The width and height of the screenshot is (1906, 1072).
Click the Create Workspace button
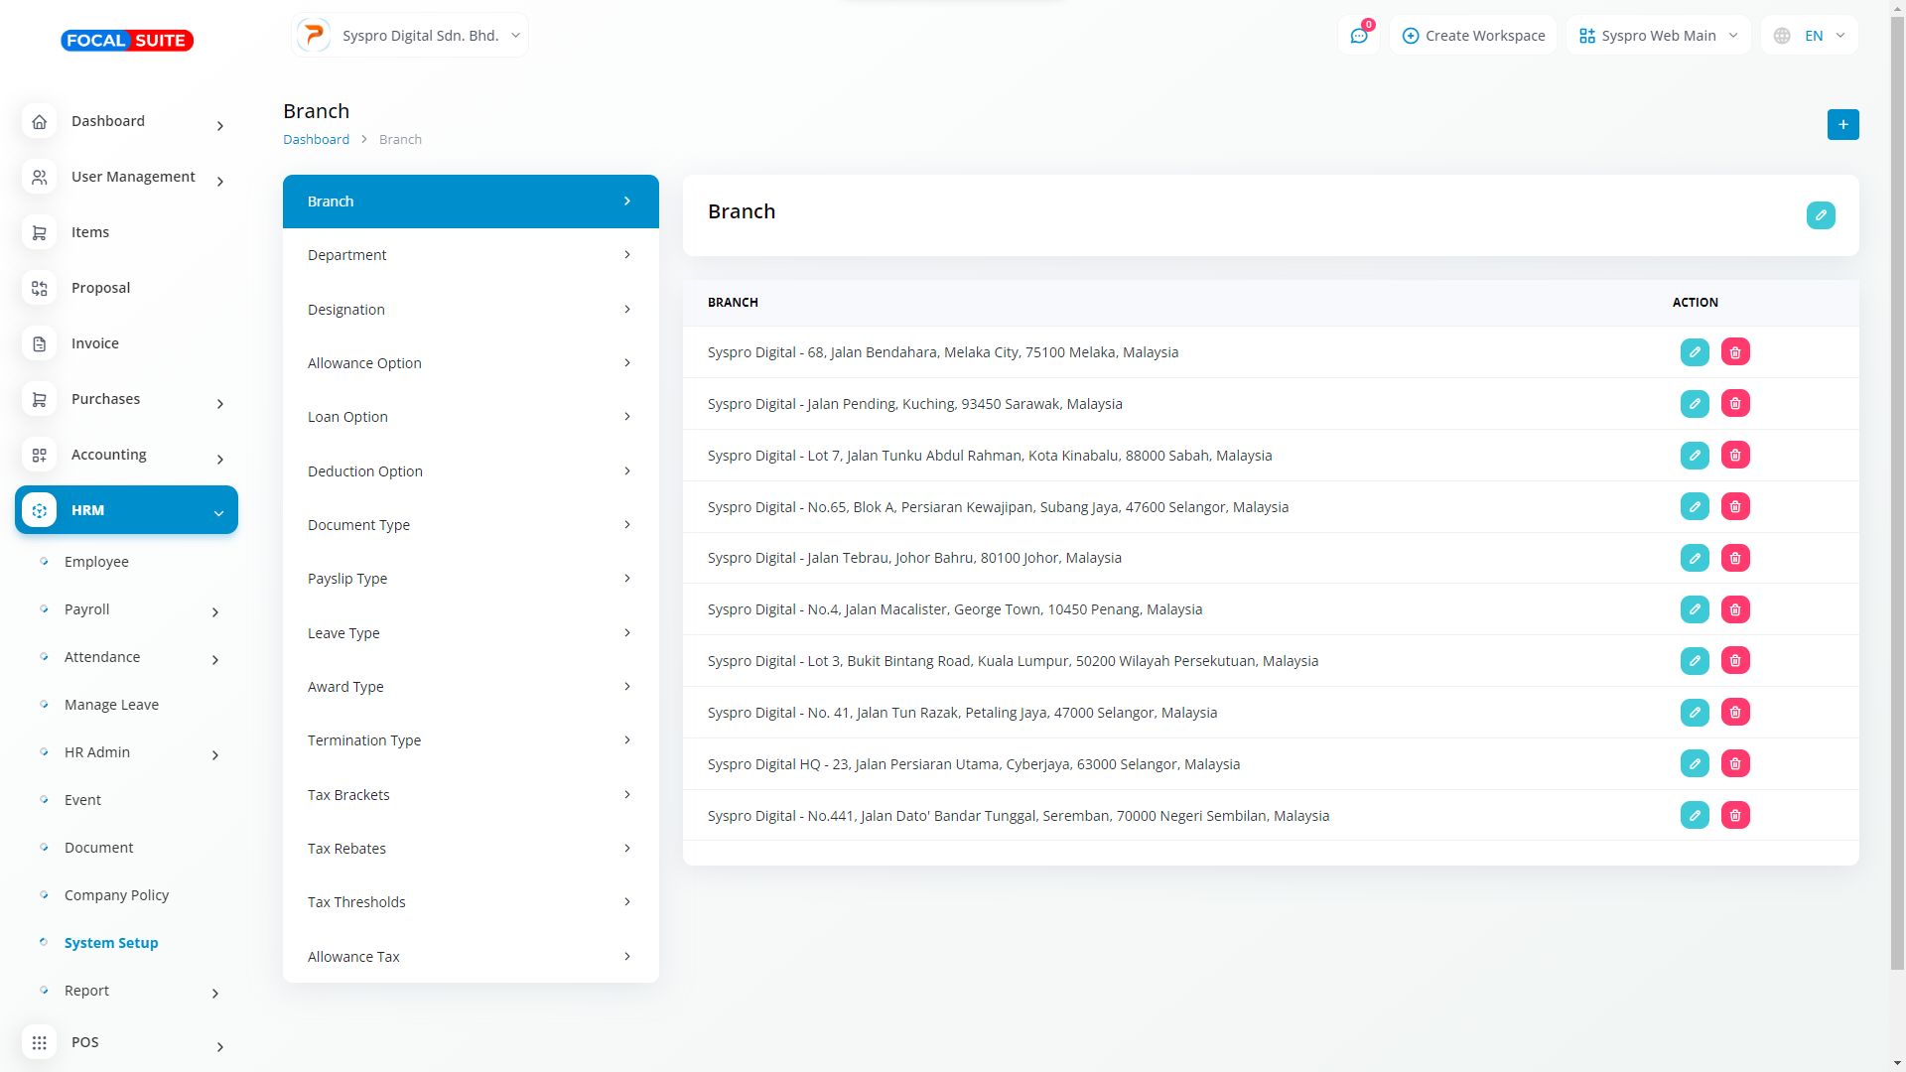[x=1473, y=36]
